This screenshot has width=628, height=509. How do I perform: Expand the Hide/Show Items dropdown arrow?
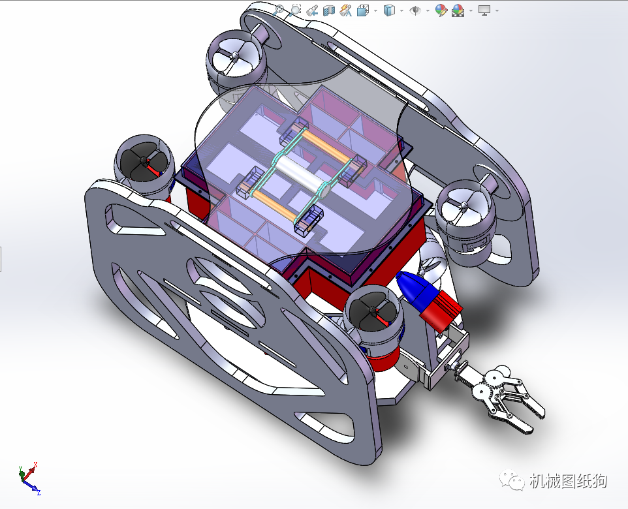pyautogui.click(x=428, y=10)
